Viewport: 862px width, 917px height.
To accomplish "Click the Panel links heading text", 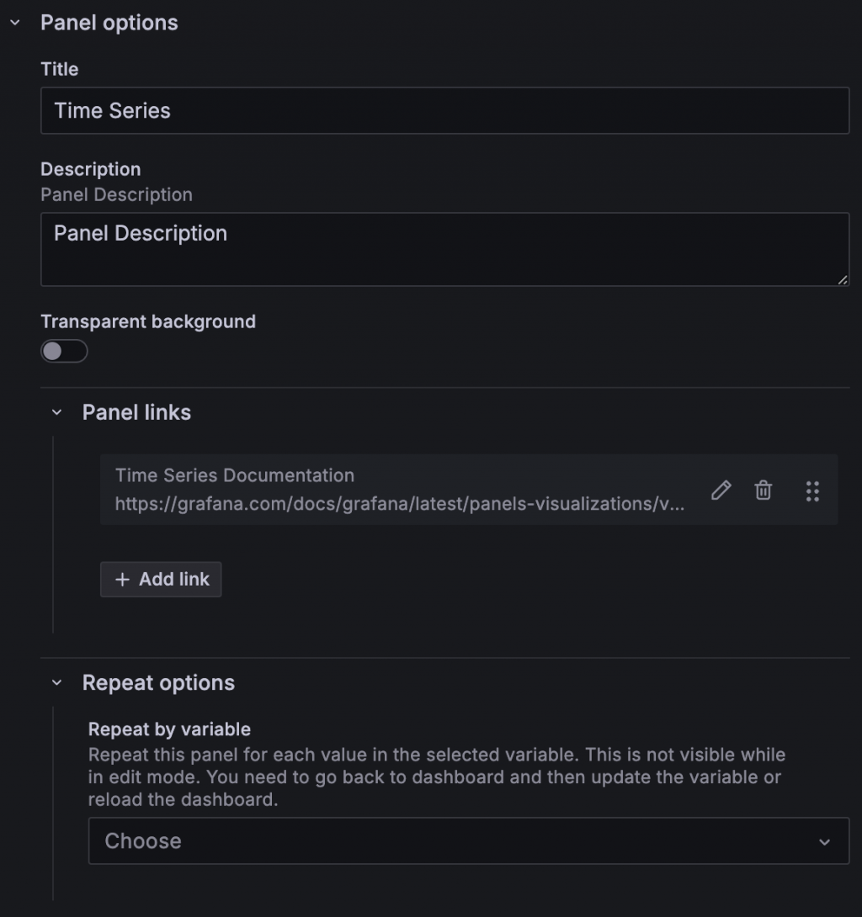I will tap(136, 412).
